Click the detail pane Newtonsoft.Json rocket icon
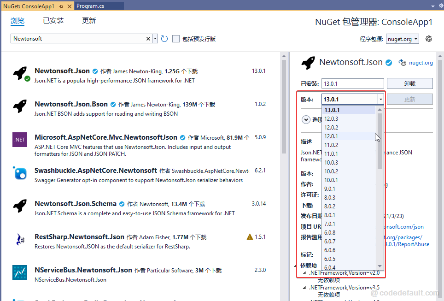Viewport: 444px width, 301px height. pyautogui.click(x=308, y=63)
